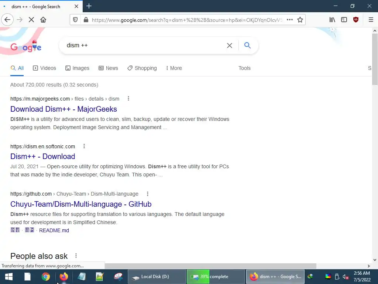View site security padlock information

pos(86,20)
